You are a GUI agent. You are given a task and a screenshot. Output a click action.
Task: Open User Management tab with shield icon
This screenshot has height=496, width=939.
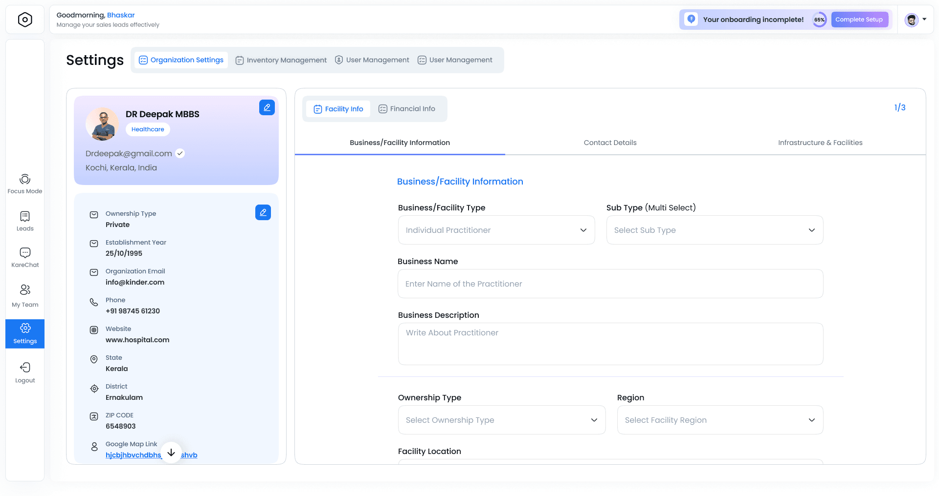point(372,60)
